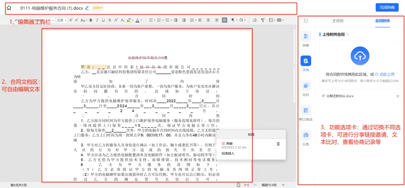Switch to the 主合同 tab

tap(337, 21)
